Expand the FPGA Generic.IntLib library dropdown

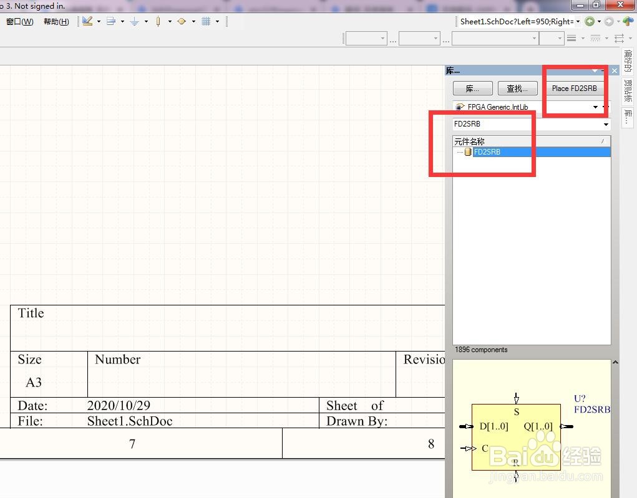point(595,107)
